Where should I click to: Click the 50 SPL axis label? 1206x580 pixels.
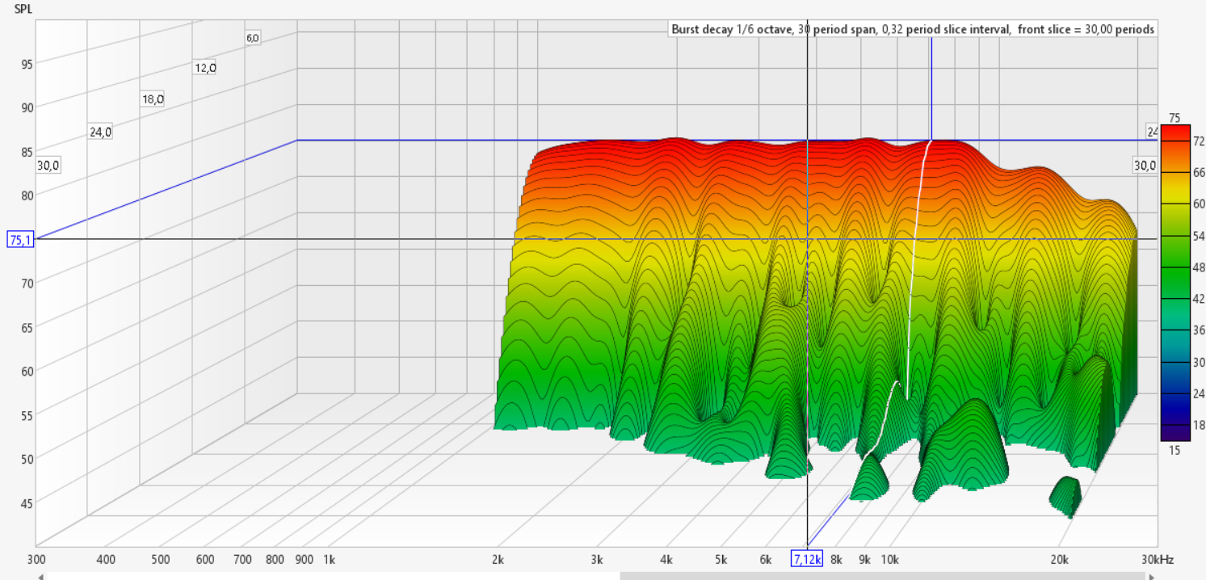click(x=28, y=459)
